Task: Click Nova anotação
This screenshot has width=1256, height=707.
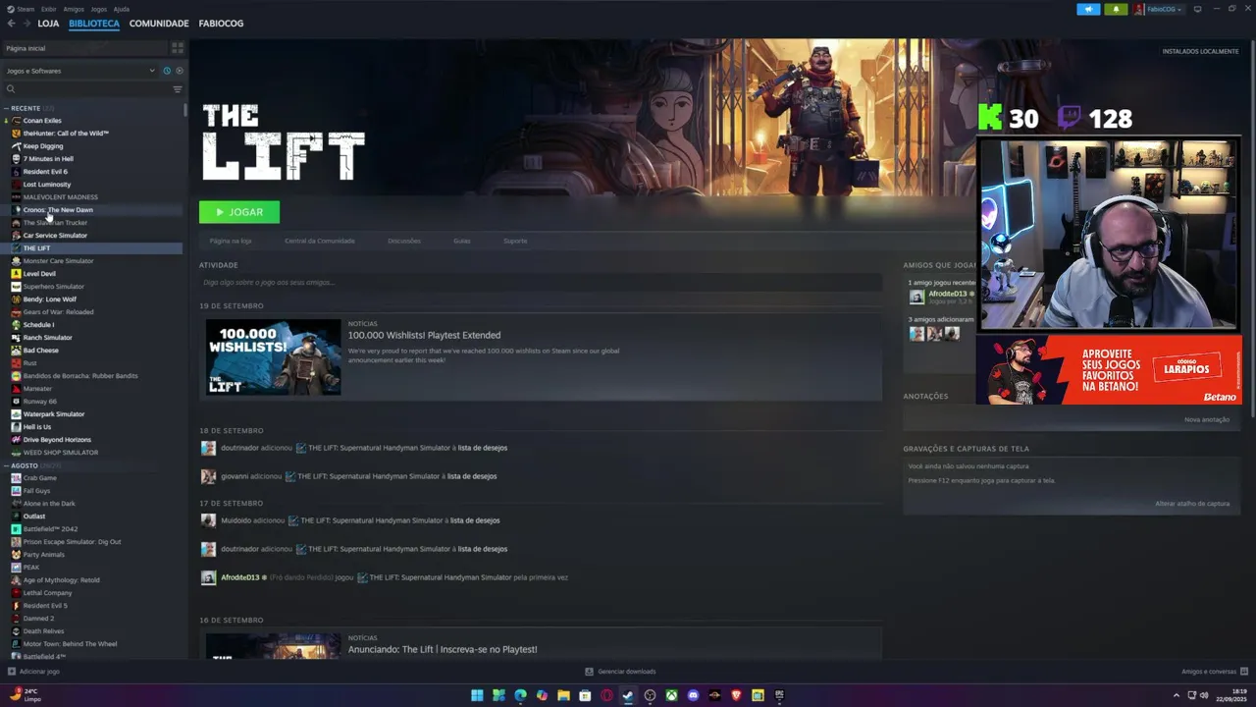Action: 1207,419
